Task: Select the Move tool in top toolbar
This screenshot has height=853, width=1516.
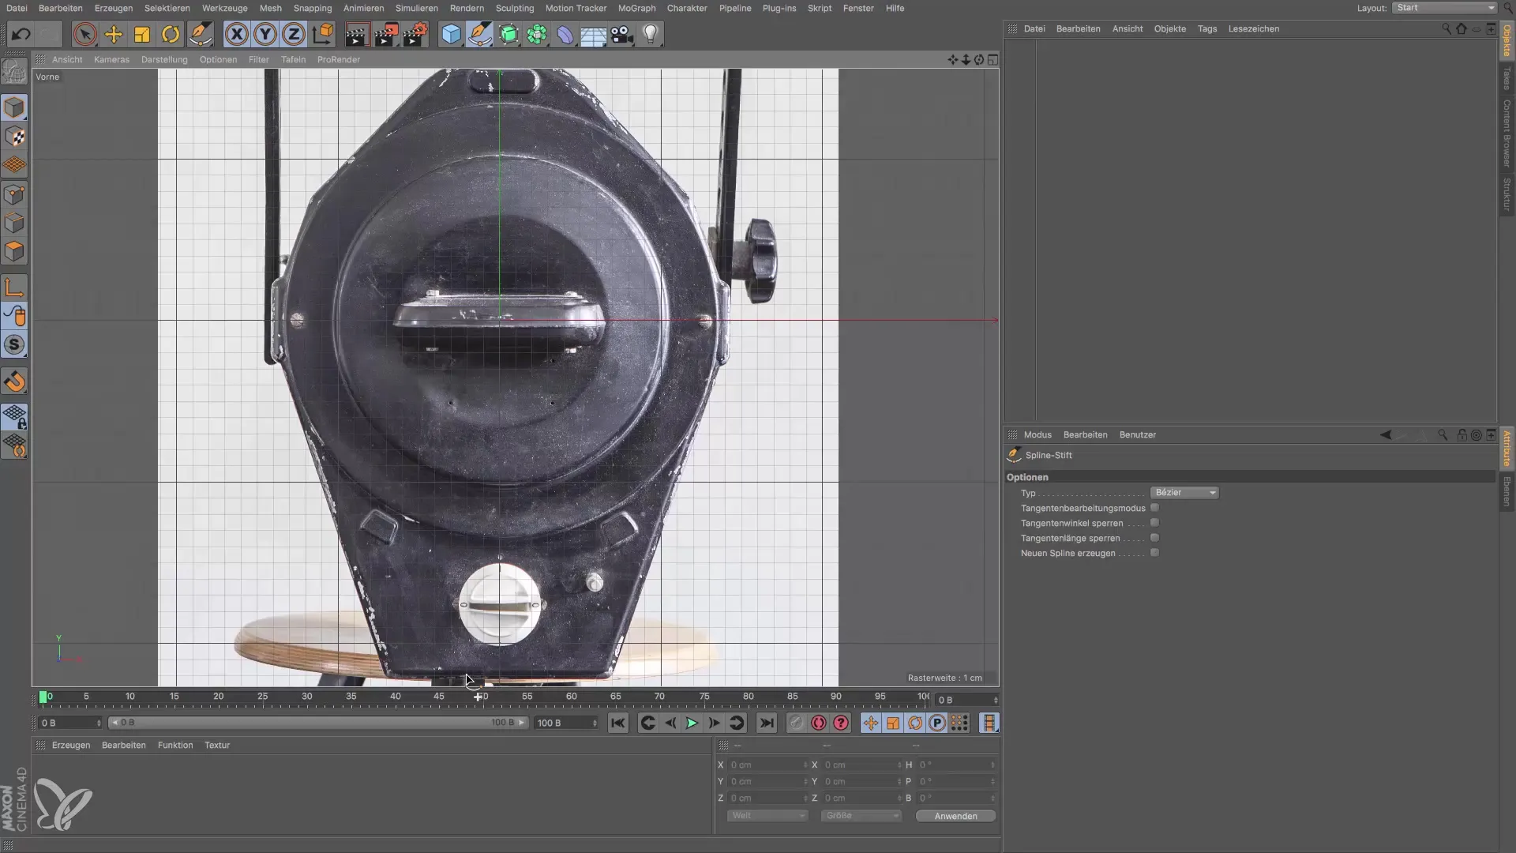Action: [x=114, y=35]
